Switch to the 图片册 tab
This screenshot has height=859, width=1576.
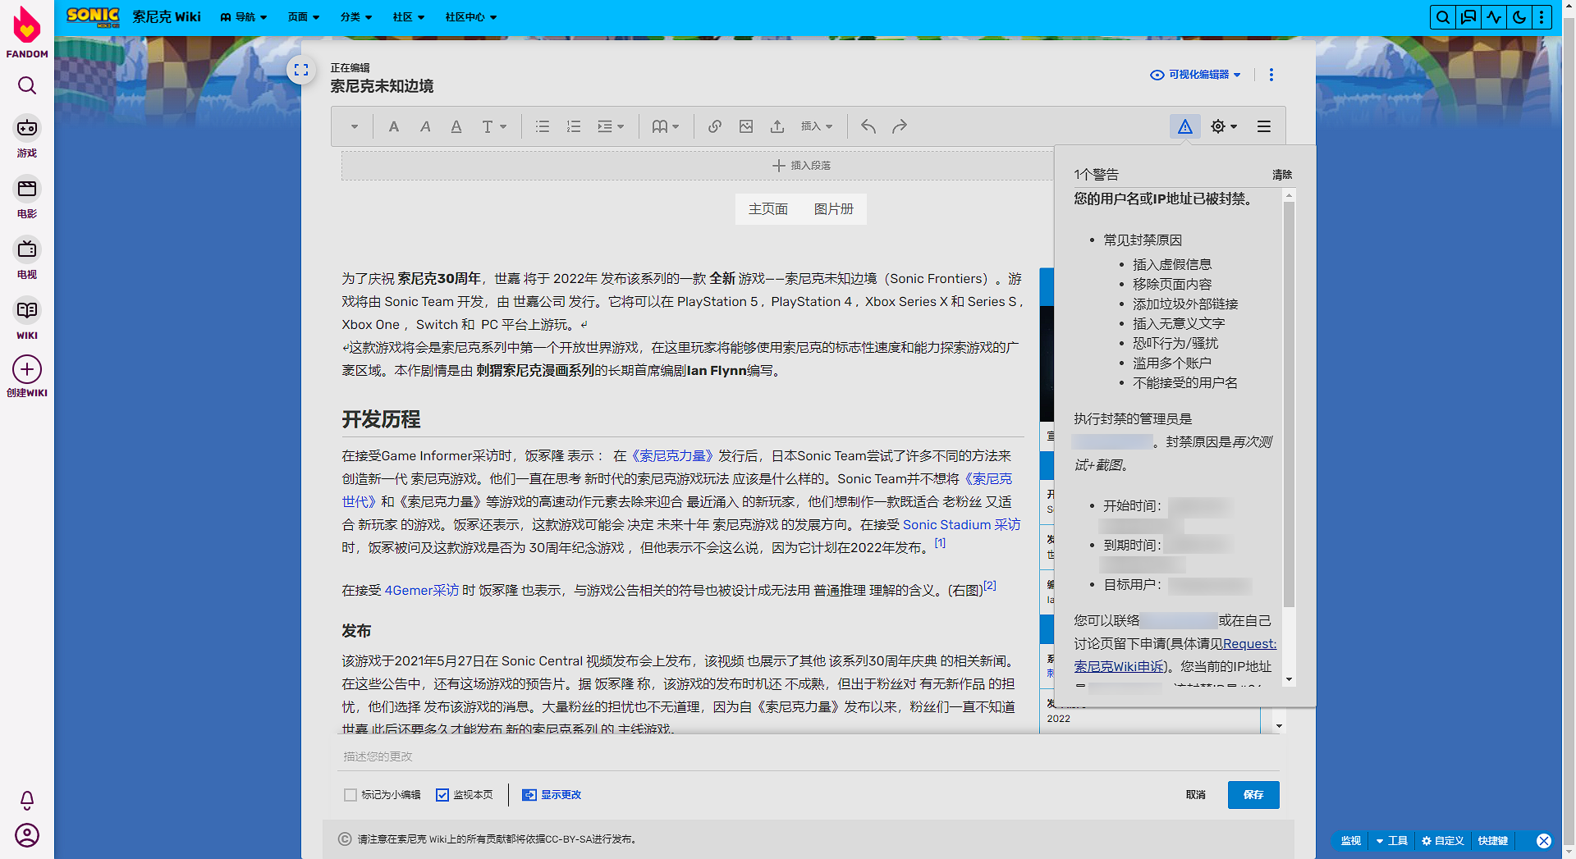coord(834,209)
